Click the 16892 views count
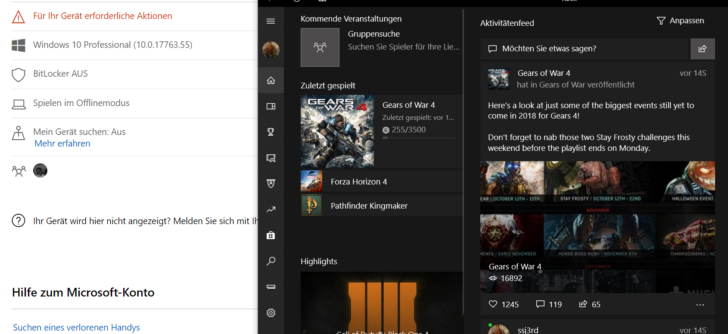The height and width of the screenshot is (334, 728). (511, 278)
